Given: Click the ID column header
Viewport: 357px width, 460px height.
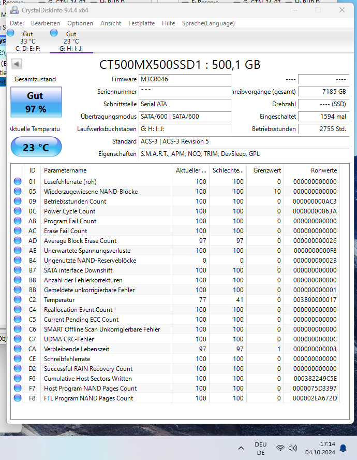Looking at the screenshot, I should pos(32,170).
